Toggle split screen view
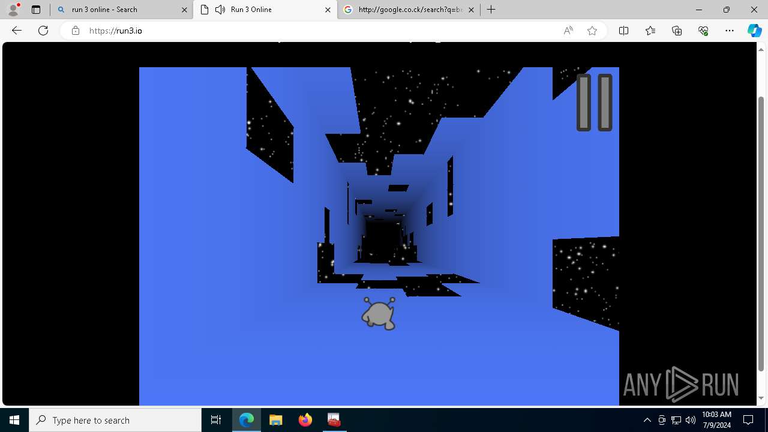 pyautogui.click(x=623, y=31)
